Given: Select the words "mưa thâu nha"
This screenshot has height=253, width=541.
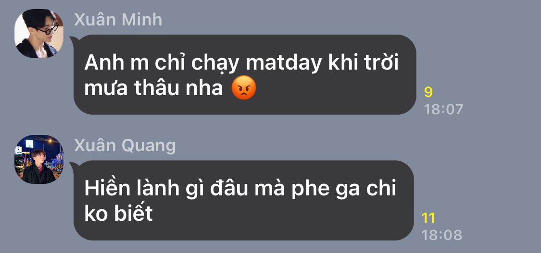Looking at the screenshot, I should tap(153, 88).
